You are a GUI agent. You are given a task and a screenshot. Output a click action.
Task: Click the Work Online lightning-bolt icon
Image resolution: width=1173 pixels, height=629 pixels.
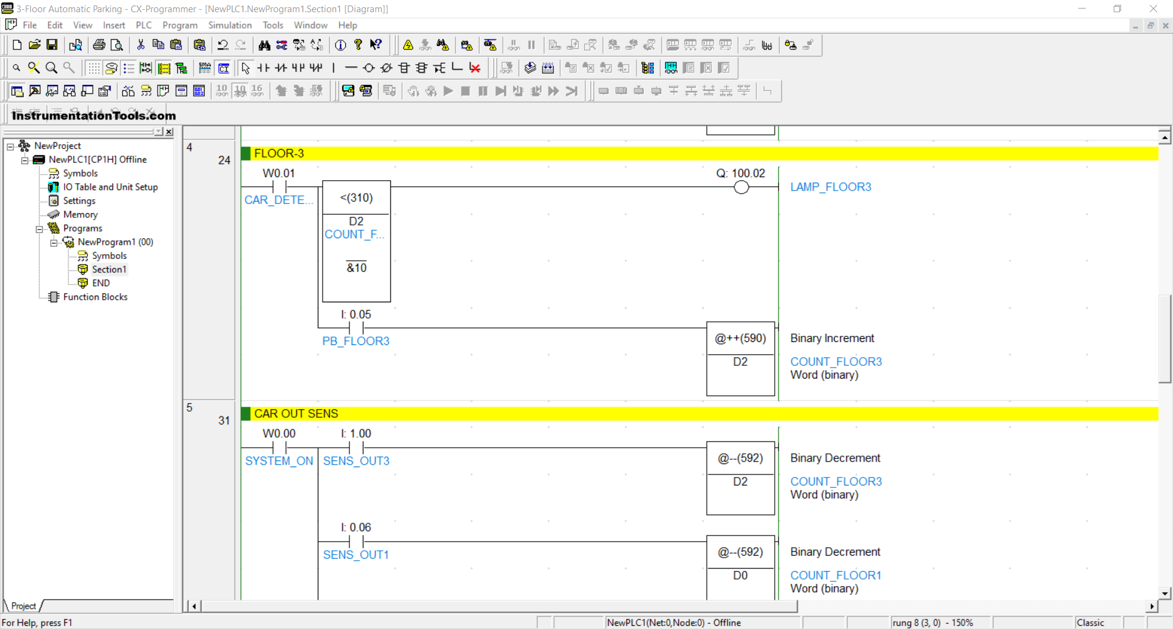coord(408,45)
